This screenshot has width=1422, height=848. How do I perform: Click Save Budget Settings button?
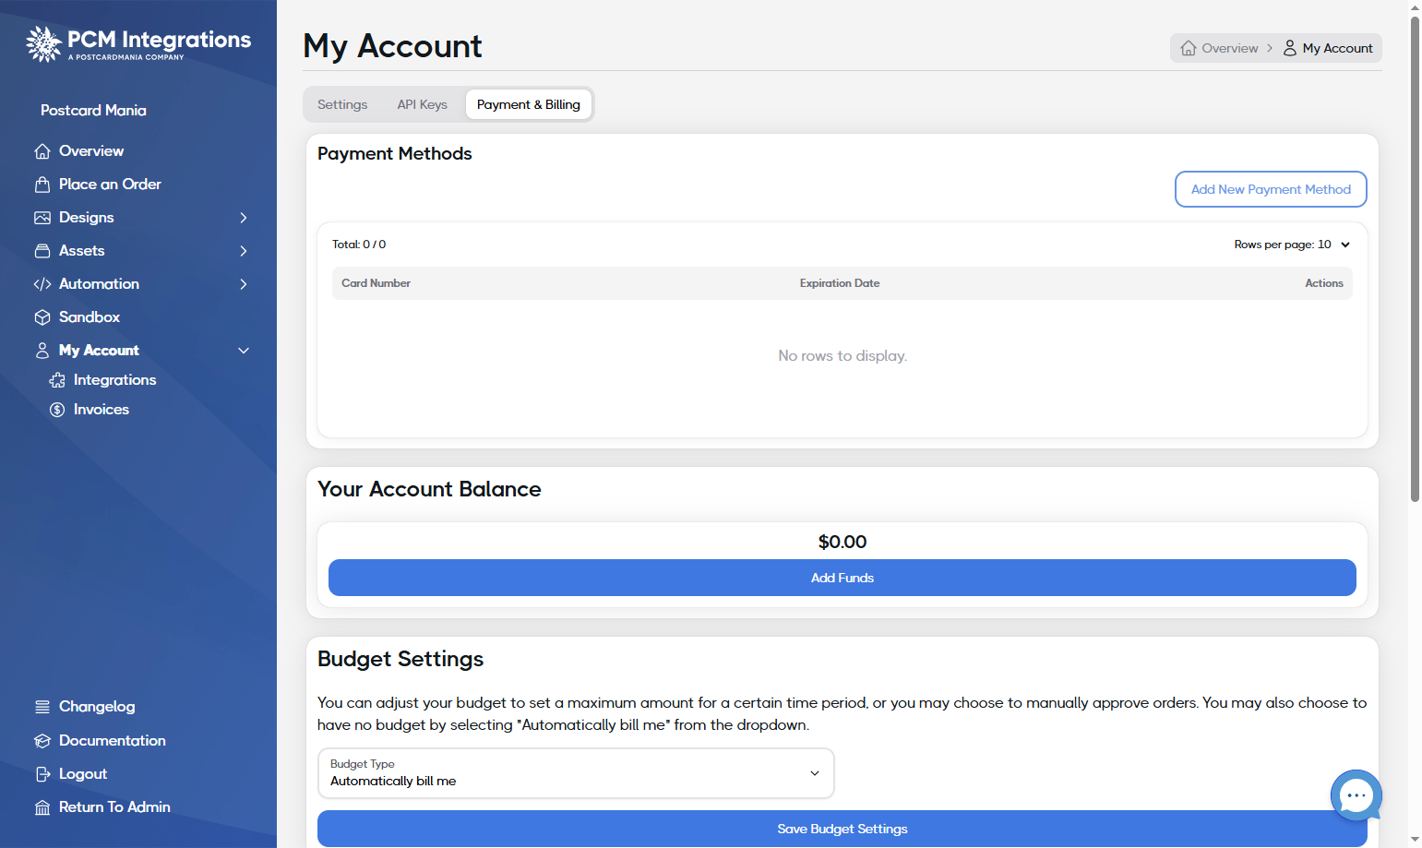[842, 829]
